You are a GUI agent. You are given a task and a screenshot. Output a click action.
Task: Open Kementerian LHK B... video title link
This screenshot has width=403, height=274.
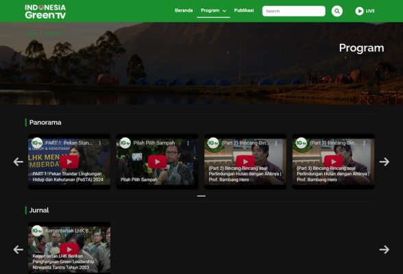[x=69, y=231]
